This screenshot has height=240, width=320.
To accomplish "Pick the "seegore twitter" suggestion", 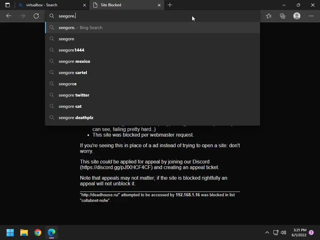I will [x=152, y=95].
